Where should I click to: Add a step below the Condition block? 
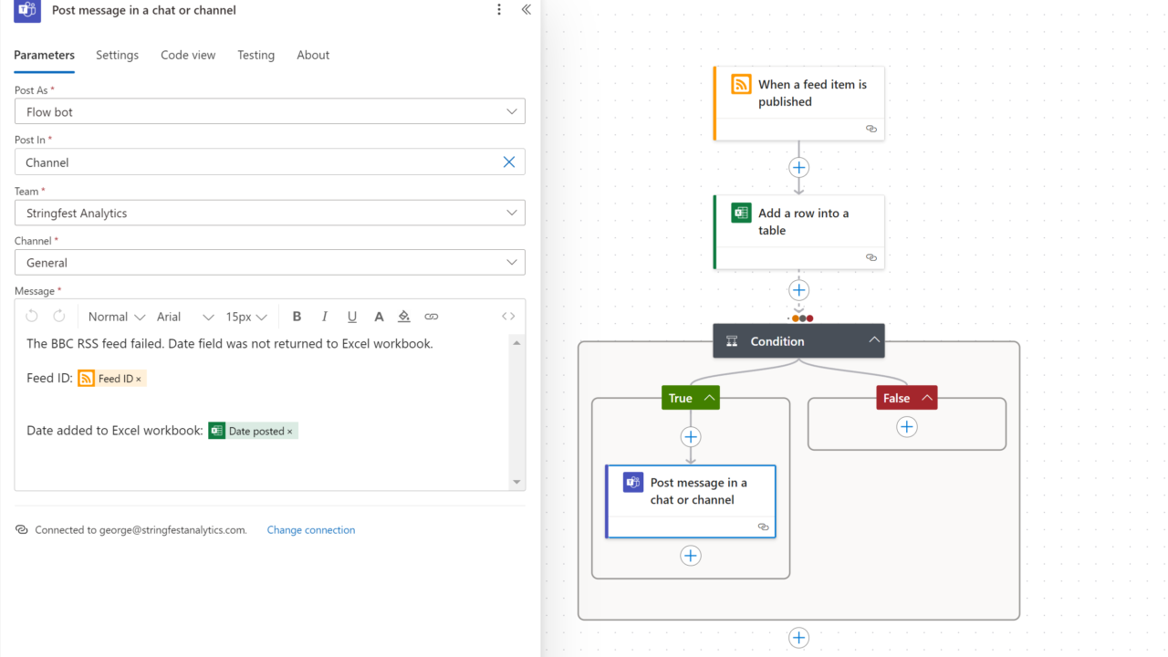[798, 638]
